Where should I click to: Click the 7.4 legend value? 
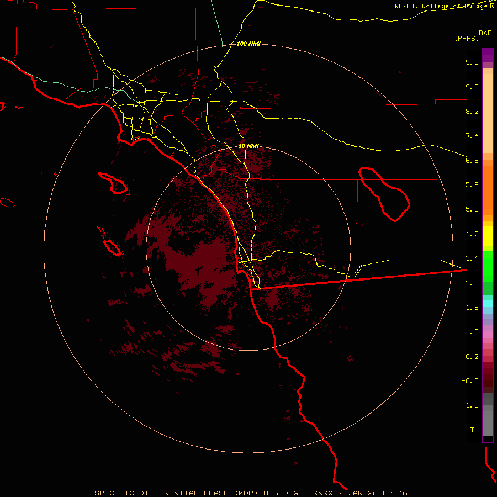[x=472, y=136]
